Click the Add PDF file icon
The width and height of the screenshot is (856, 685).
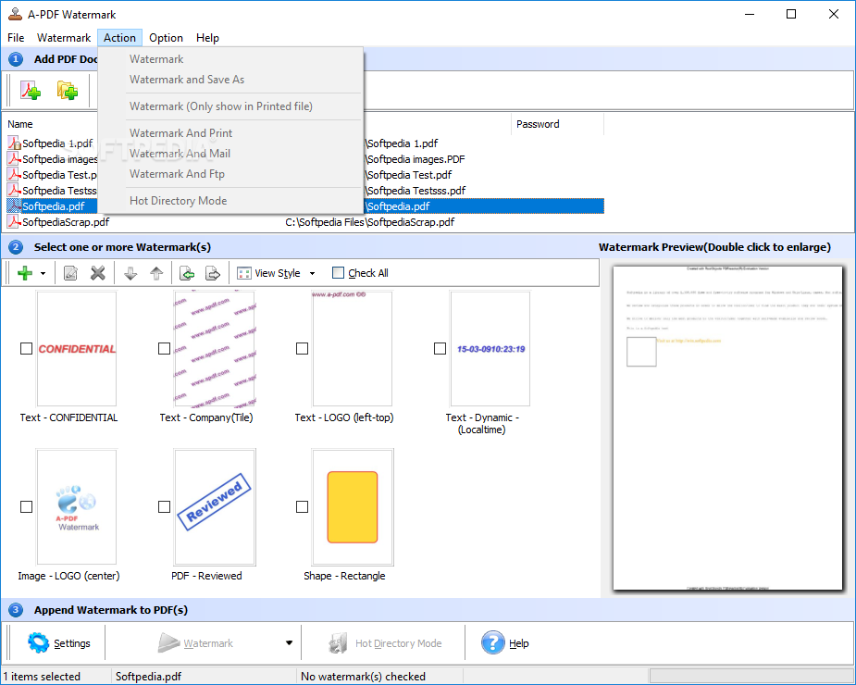(31, 90)
